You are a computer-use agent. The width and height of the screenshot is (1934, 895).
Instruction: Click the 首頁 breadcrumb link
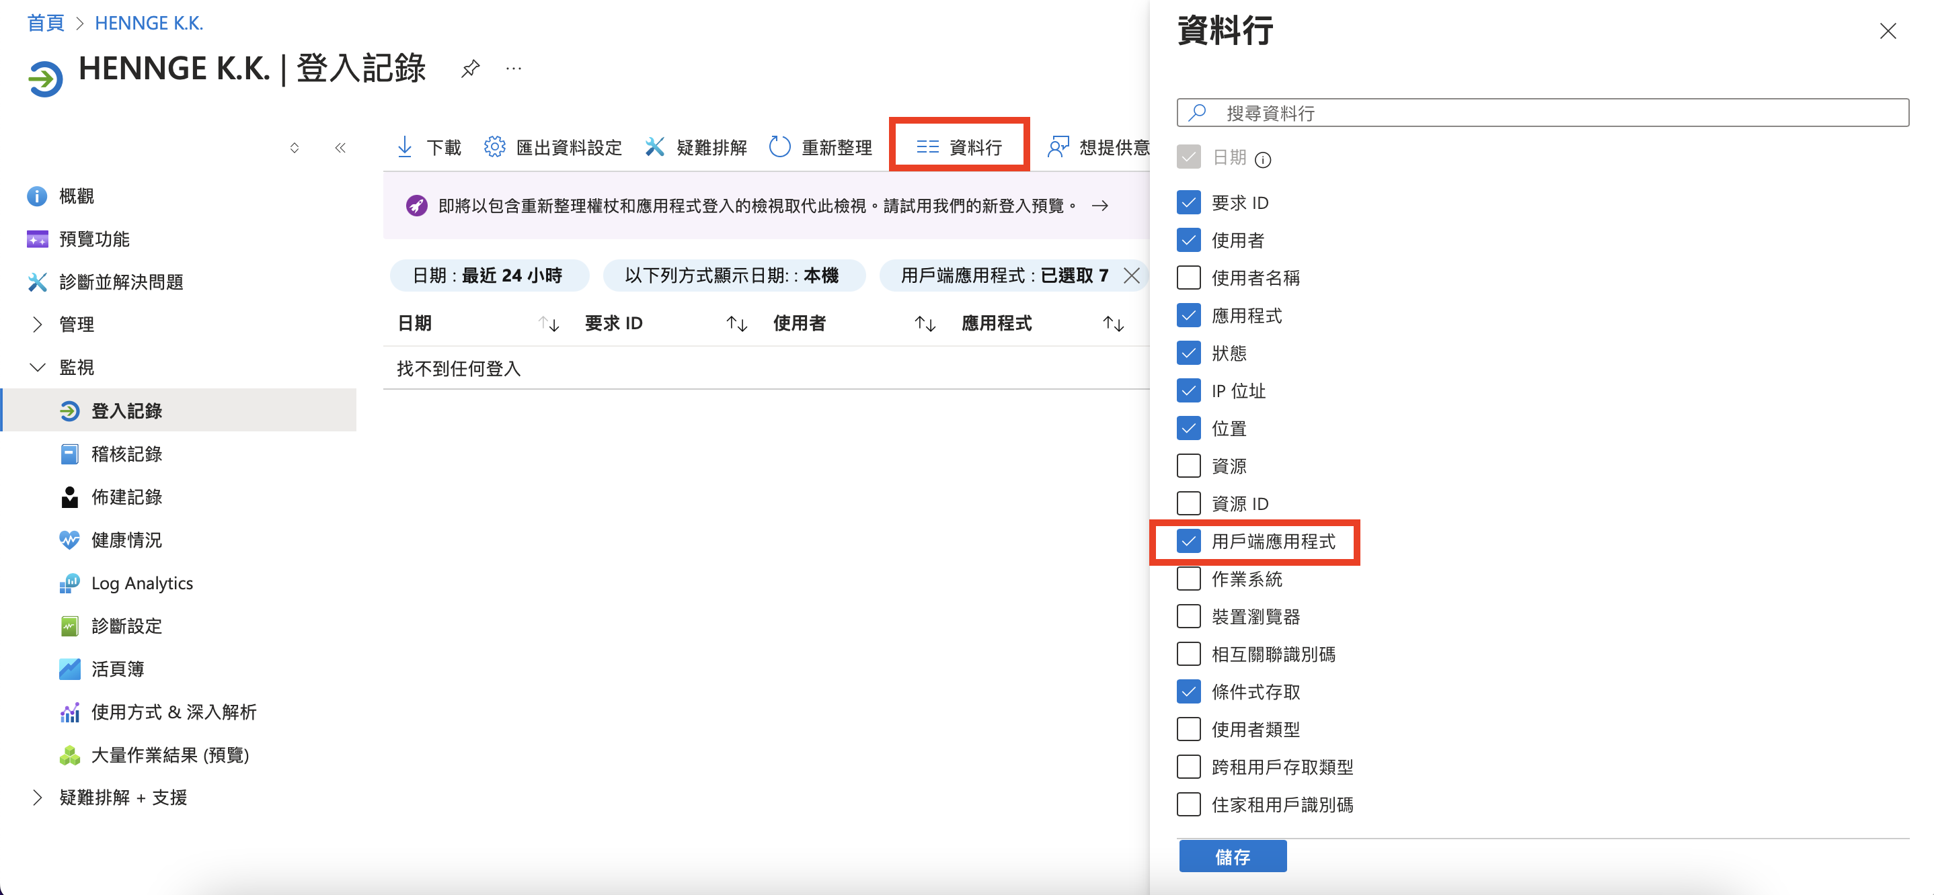point(46,24)
